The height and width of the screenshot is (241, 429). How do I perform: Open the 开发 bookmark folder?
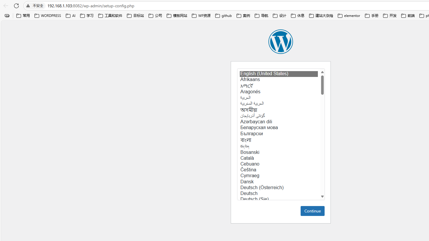[x=390, y=16]
